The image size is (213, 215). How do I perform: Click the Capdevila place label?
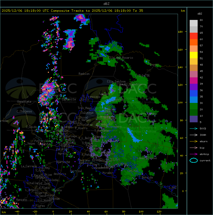click(x=69, y=99)
